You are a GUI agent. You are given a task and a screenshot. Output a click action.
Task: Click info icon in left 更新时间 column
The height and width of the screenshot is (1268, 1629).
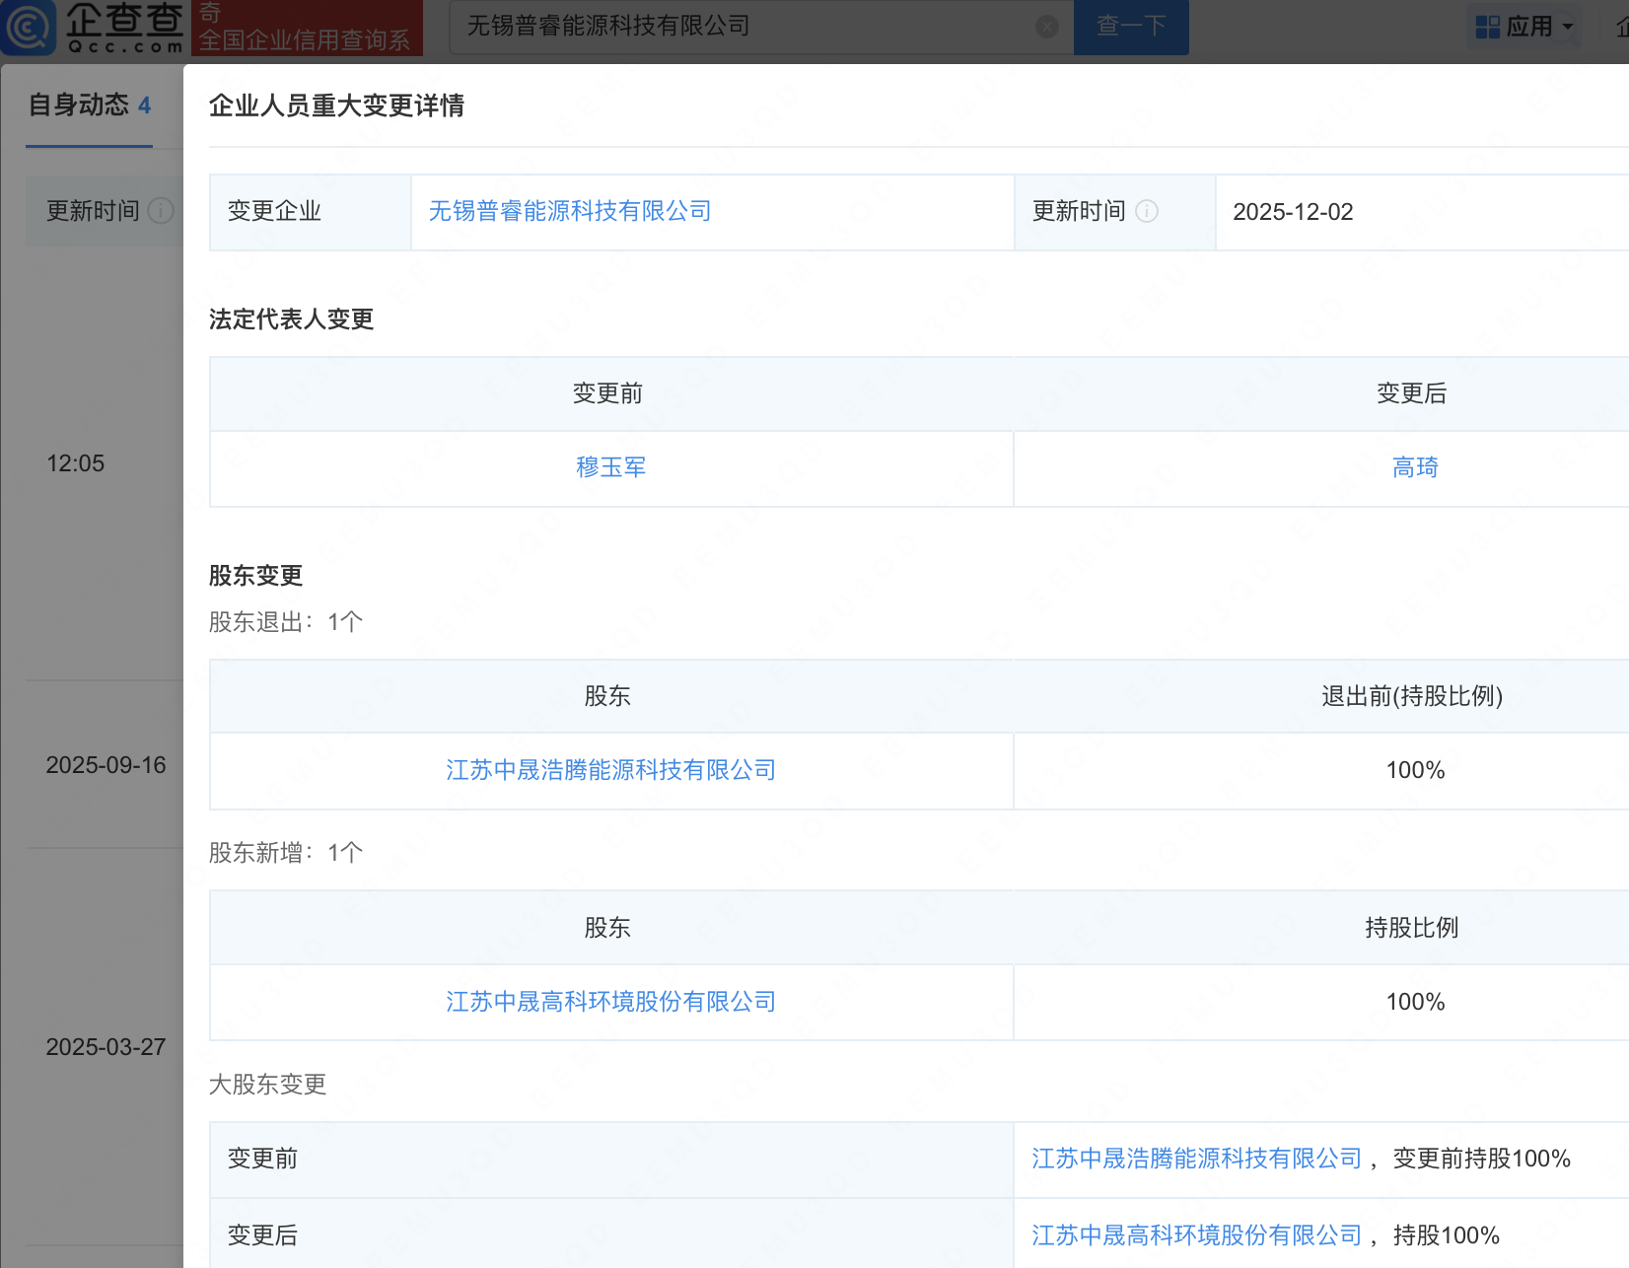coord(161,211)
